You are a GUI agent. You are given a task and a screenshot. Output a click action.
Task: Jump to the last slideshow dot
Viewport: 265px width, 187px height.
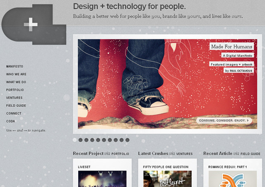pos(128,140)
